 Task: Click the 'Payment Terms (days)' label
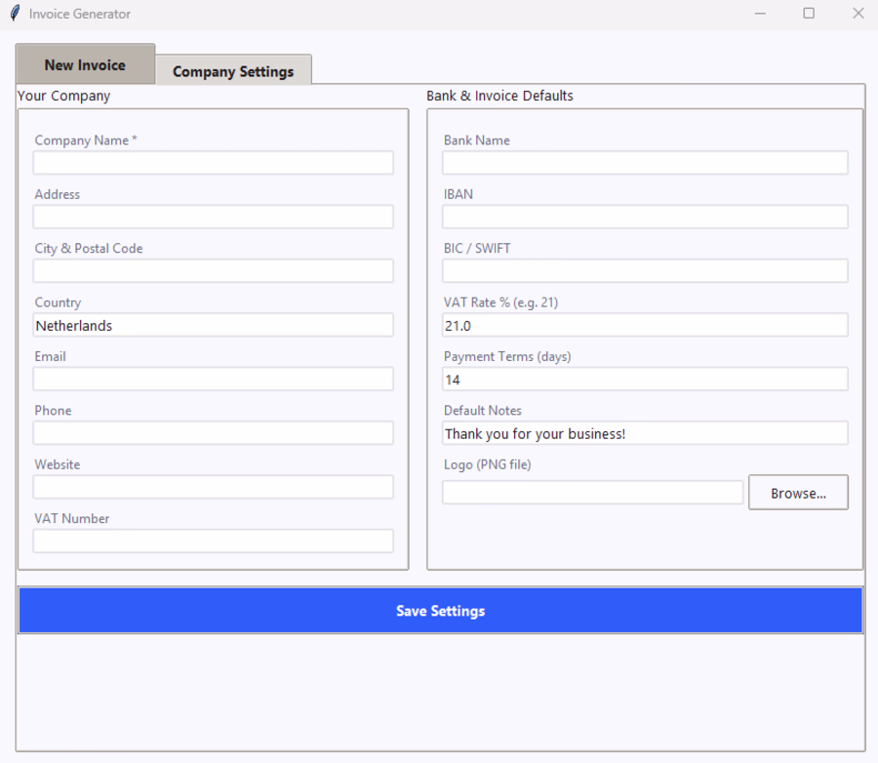507,357
